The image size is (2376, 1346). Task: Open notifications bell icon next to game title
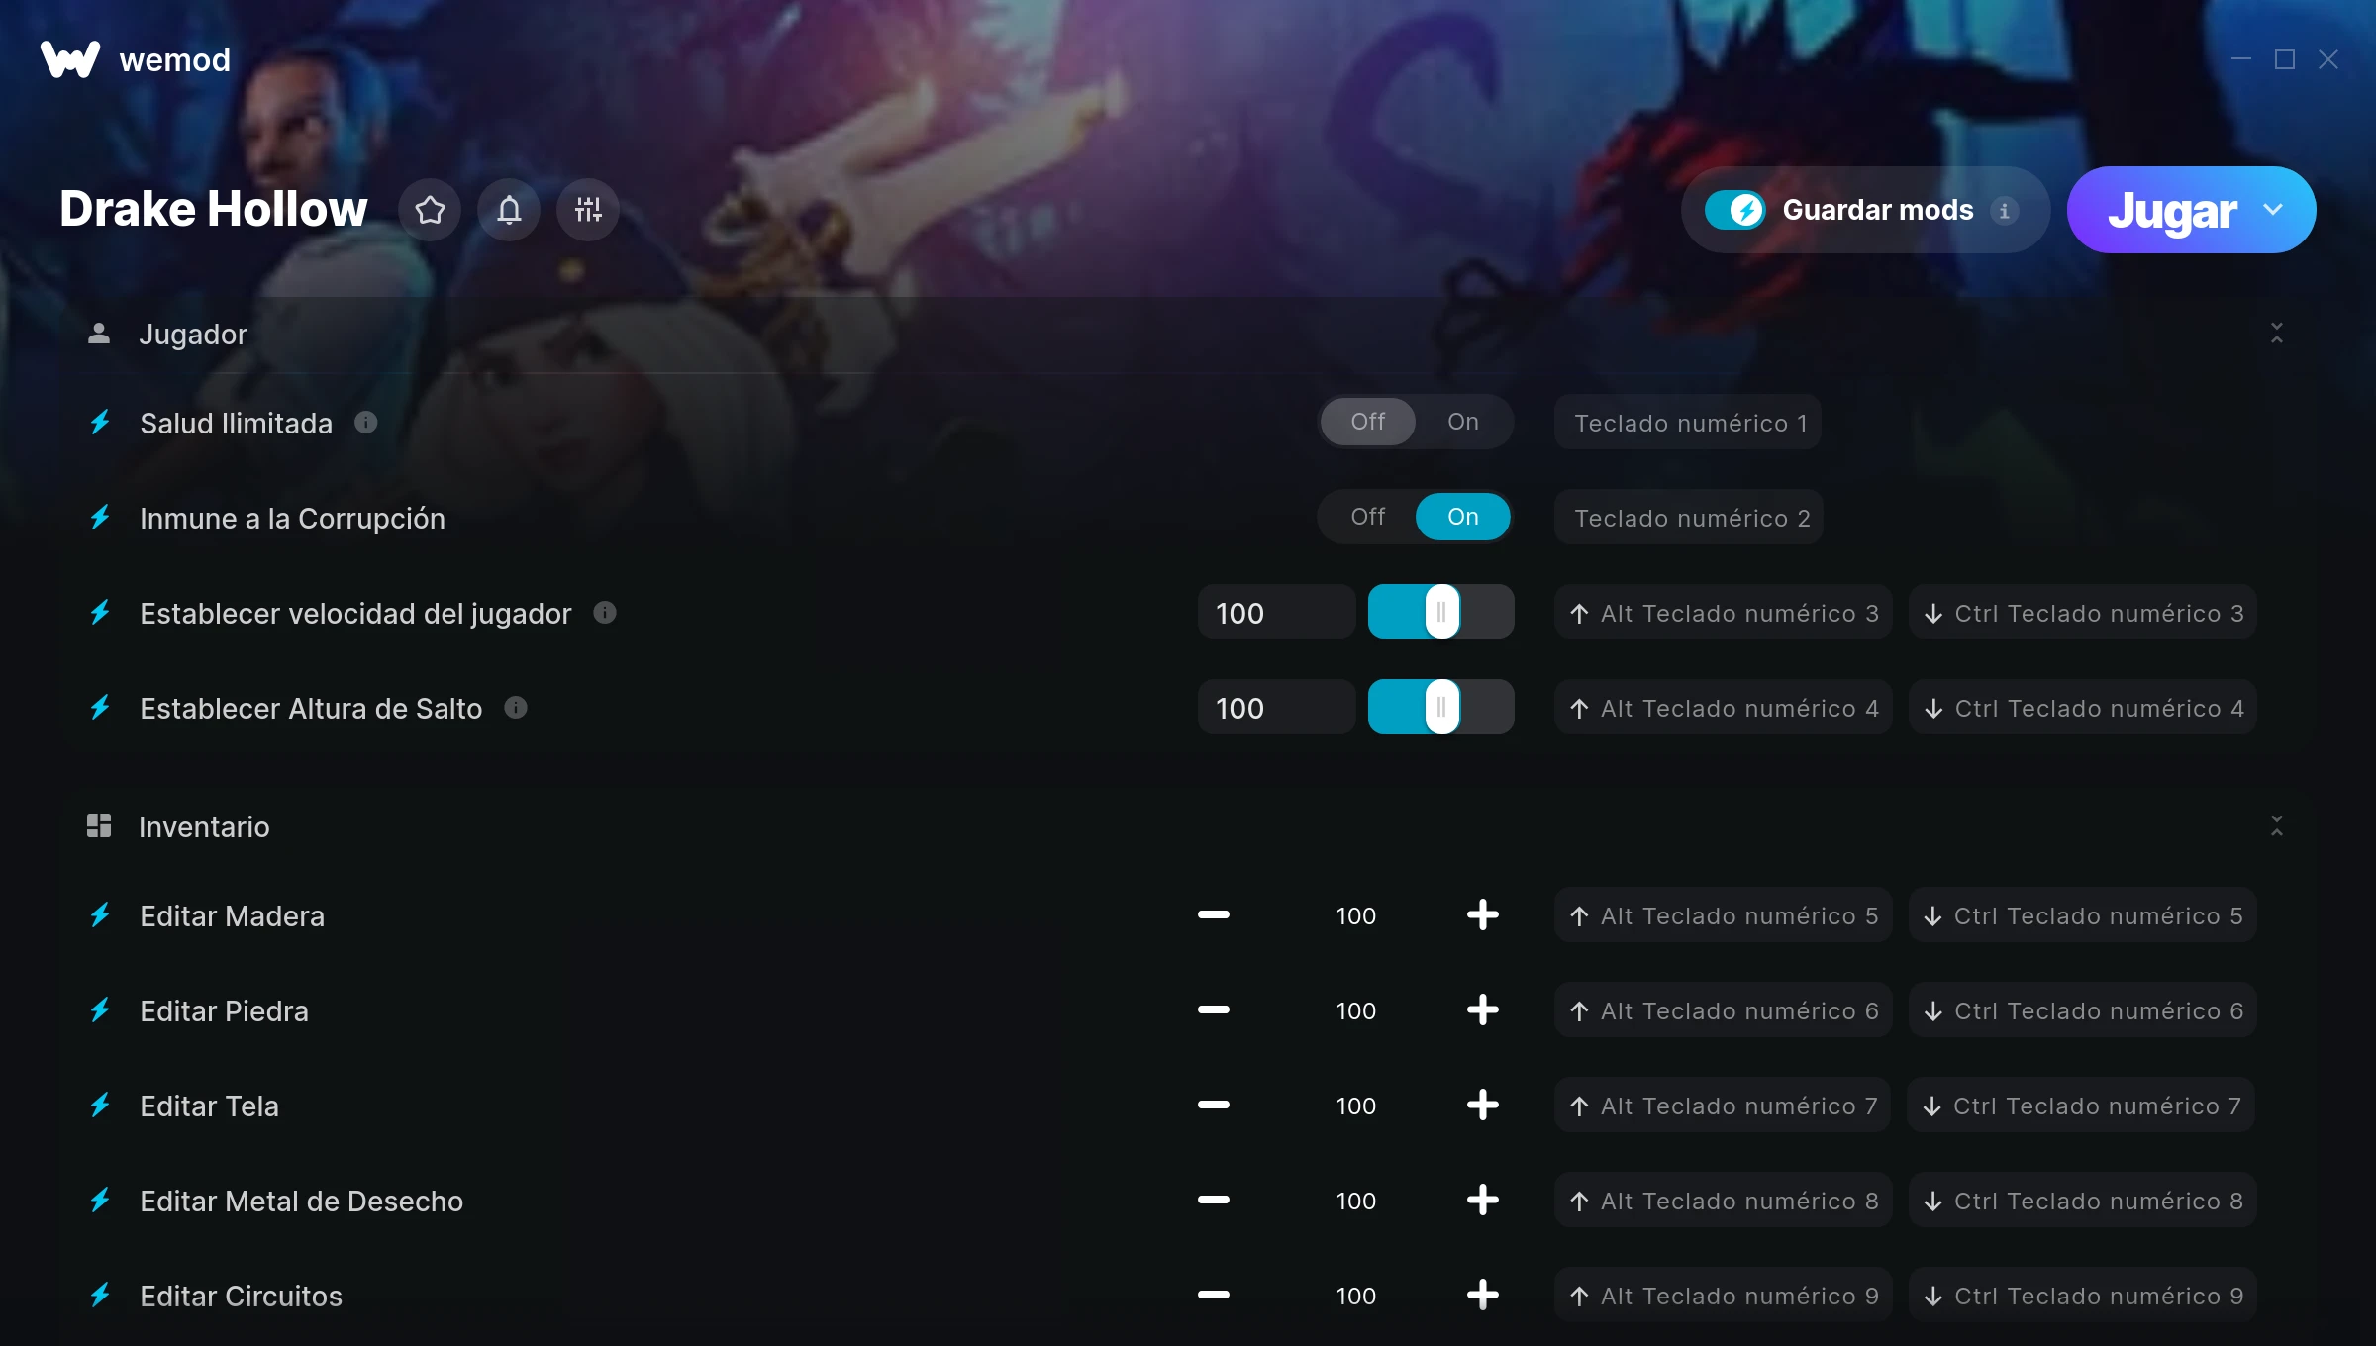pos(509,210)
